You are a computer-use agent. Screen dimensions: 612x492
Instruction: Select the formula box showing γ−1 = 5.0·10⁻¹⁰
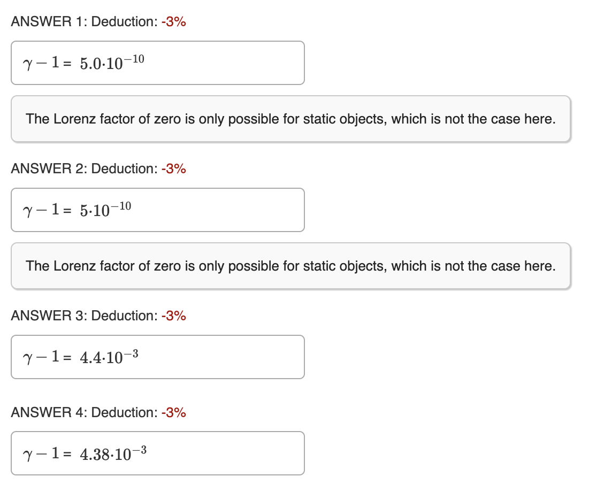coord(157,63)
